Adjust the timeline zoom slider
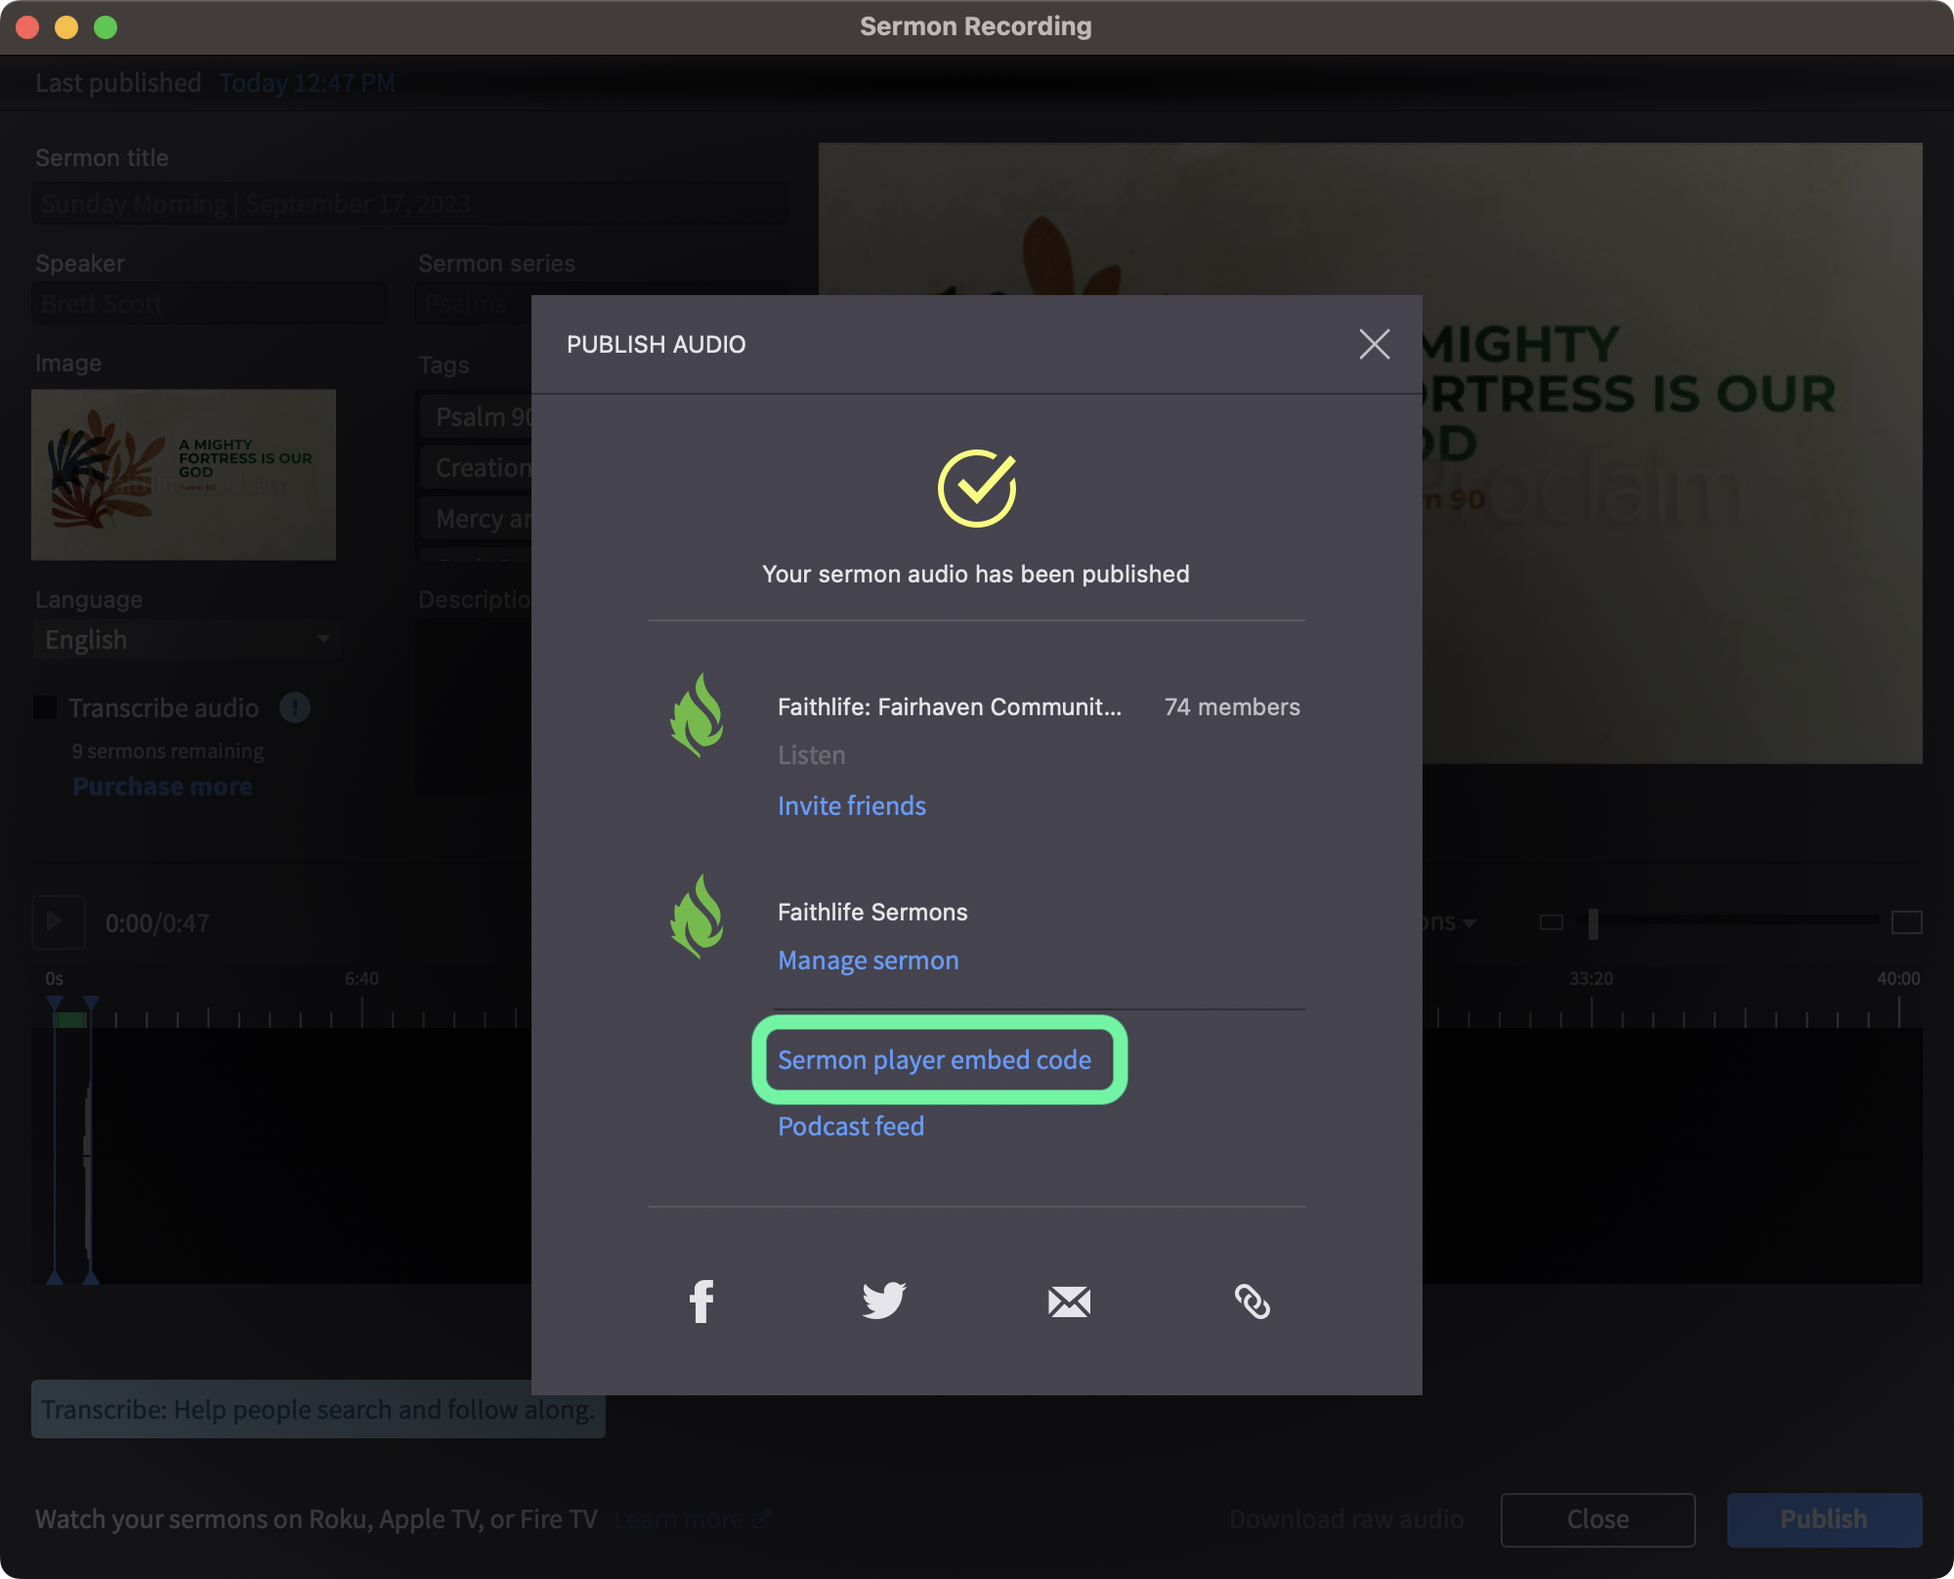The width and height of the screenshot is (1954, 1579). 1593,922
